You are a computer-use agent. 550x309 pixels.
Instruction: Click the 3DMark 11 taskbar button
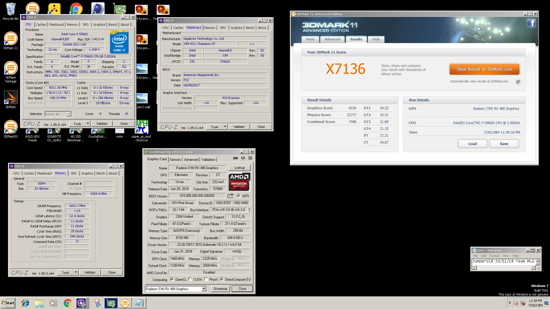point(125,303)
